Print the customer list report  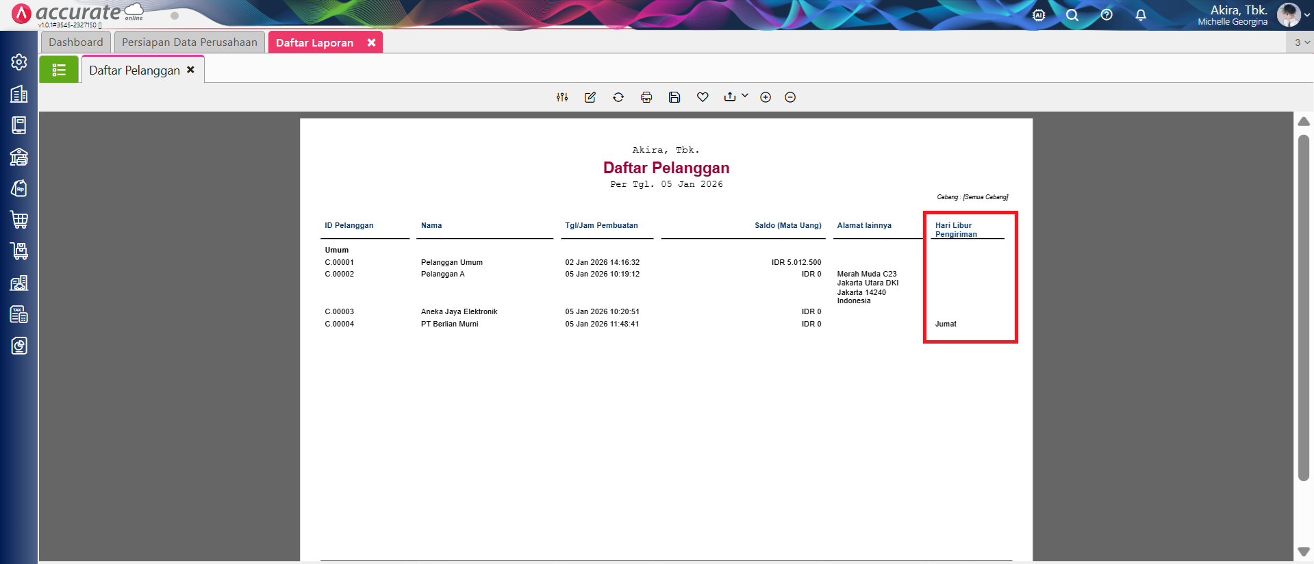point(646,97)
